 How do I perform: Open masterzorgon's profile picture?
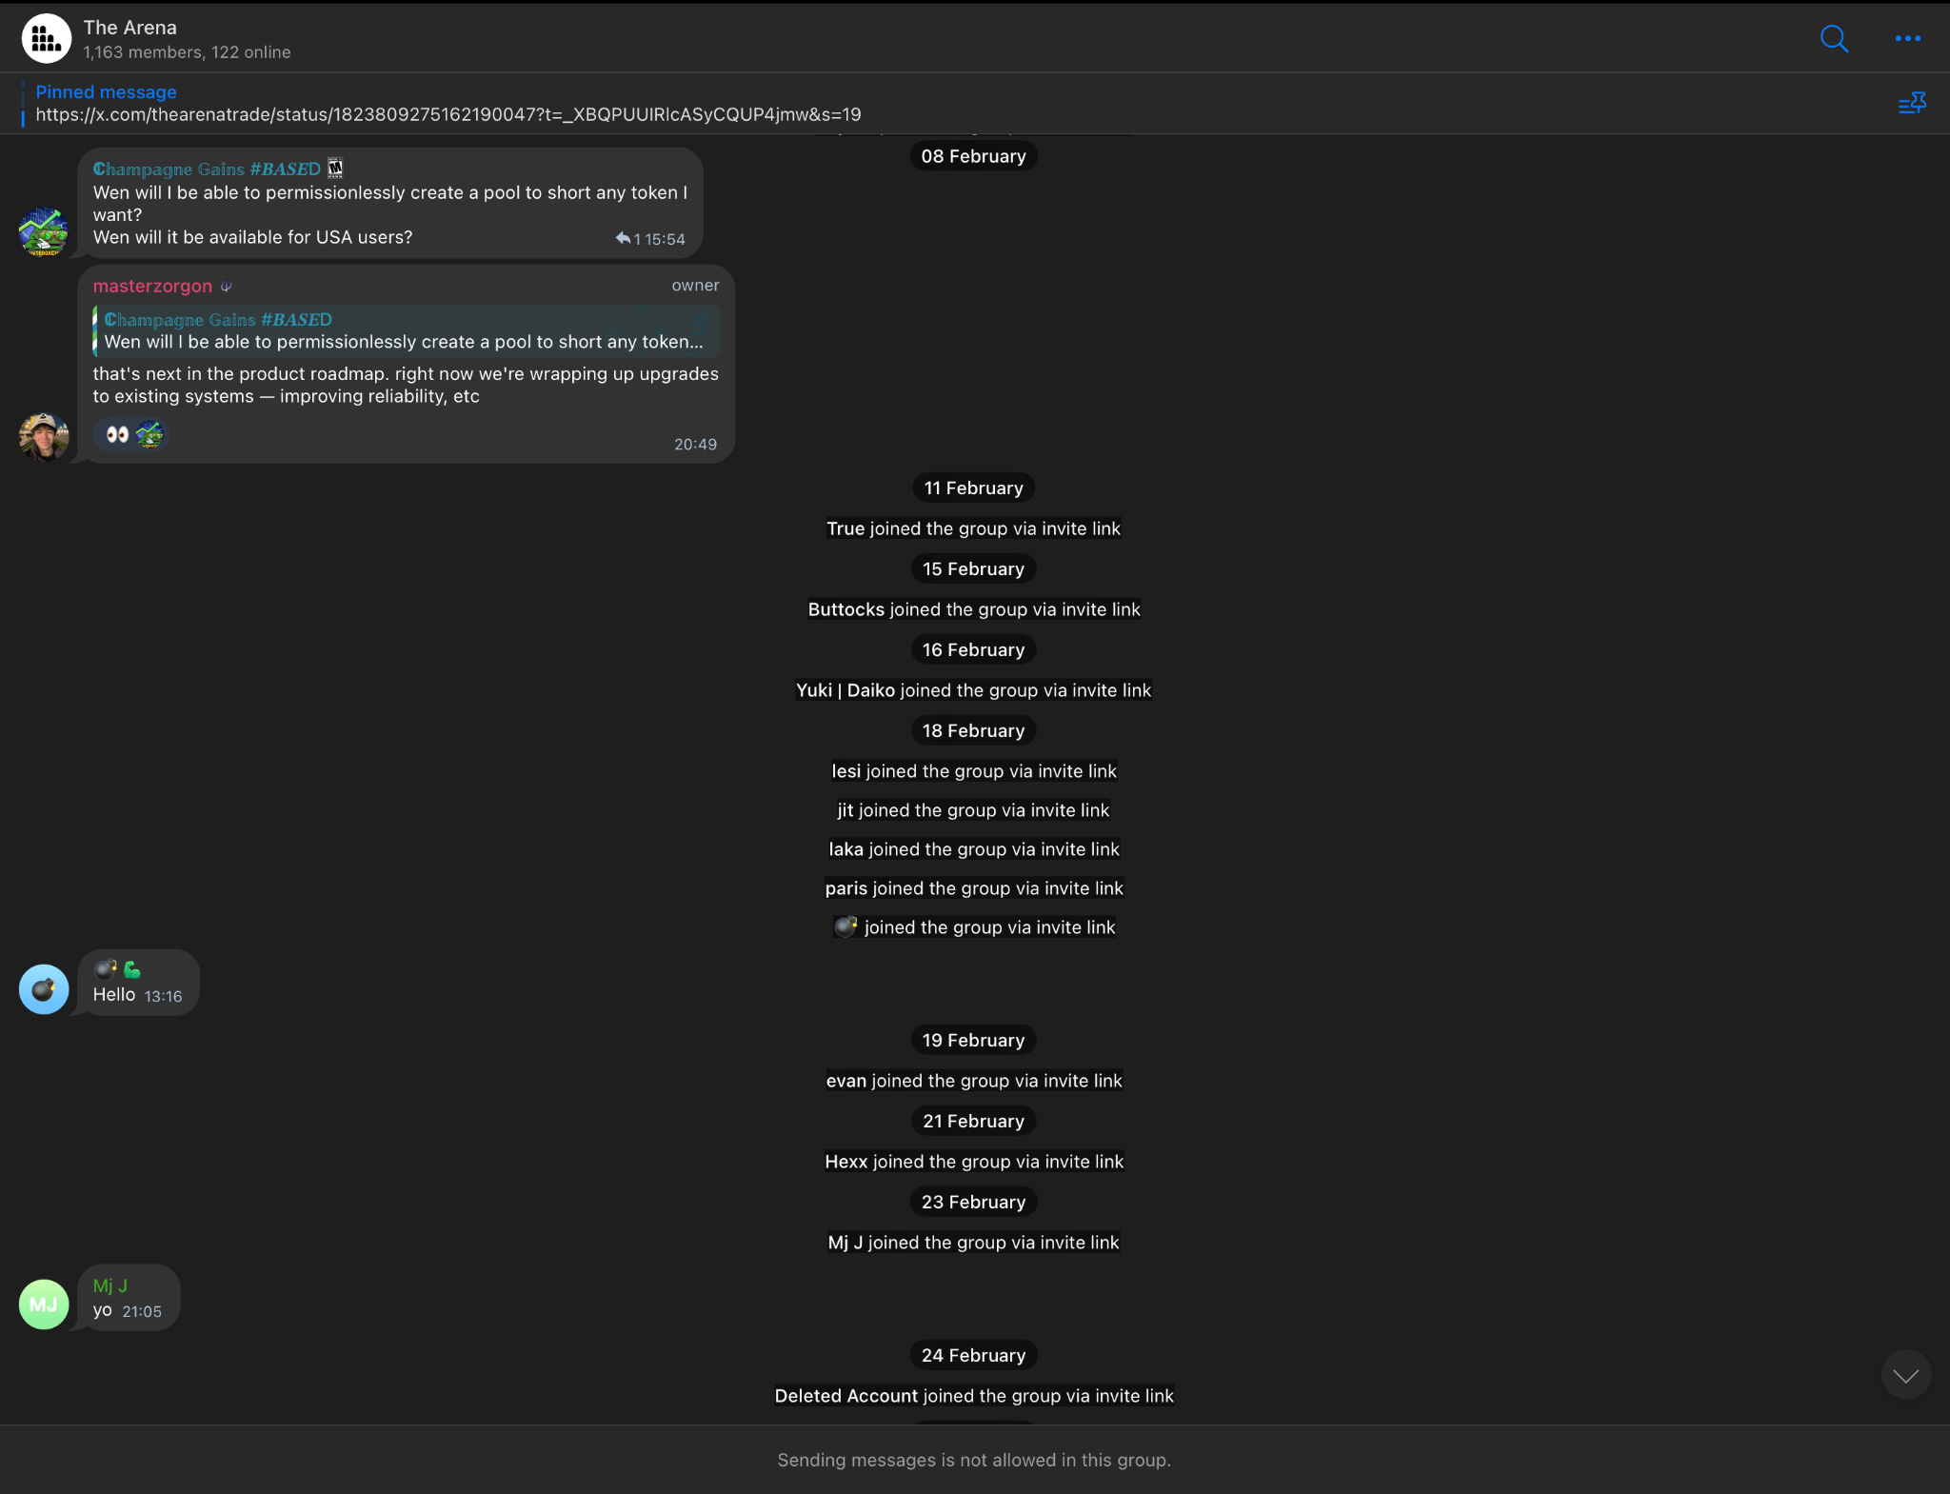pos(44,437)
